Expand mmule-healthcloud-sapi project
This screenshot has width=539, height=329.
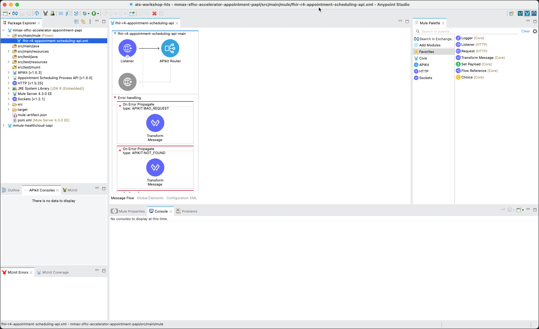pyautogui.click(x=3, y=125)
